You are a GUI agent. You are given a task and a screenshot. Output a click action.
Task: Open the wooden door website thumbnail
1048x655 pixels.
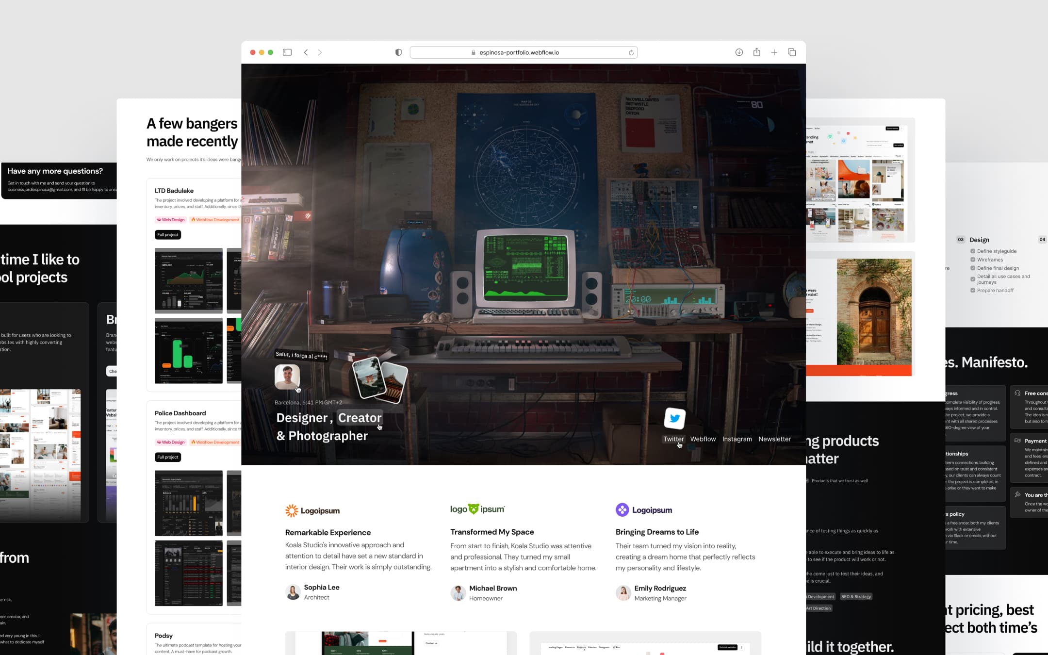(859, 317)
